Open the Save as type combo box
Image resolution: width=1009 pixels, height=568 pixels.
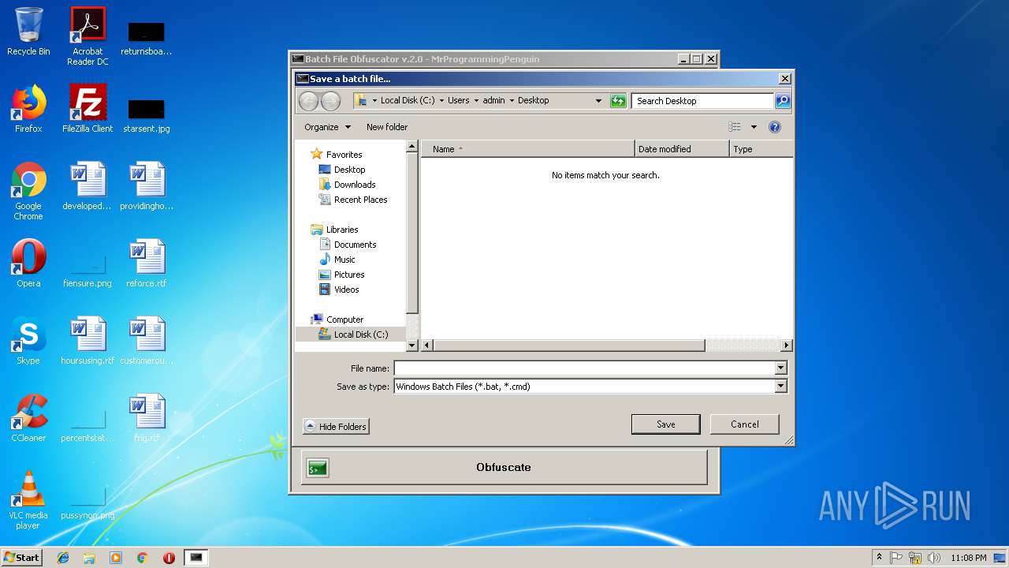coord(590,387)
